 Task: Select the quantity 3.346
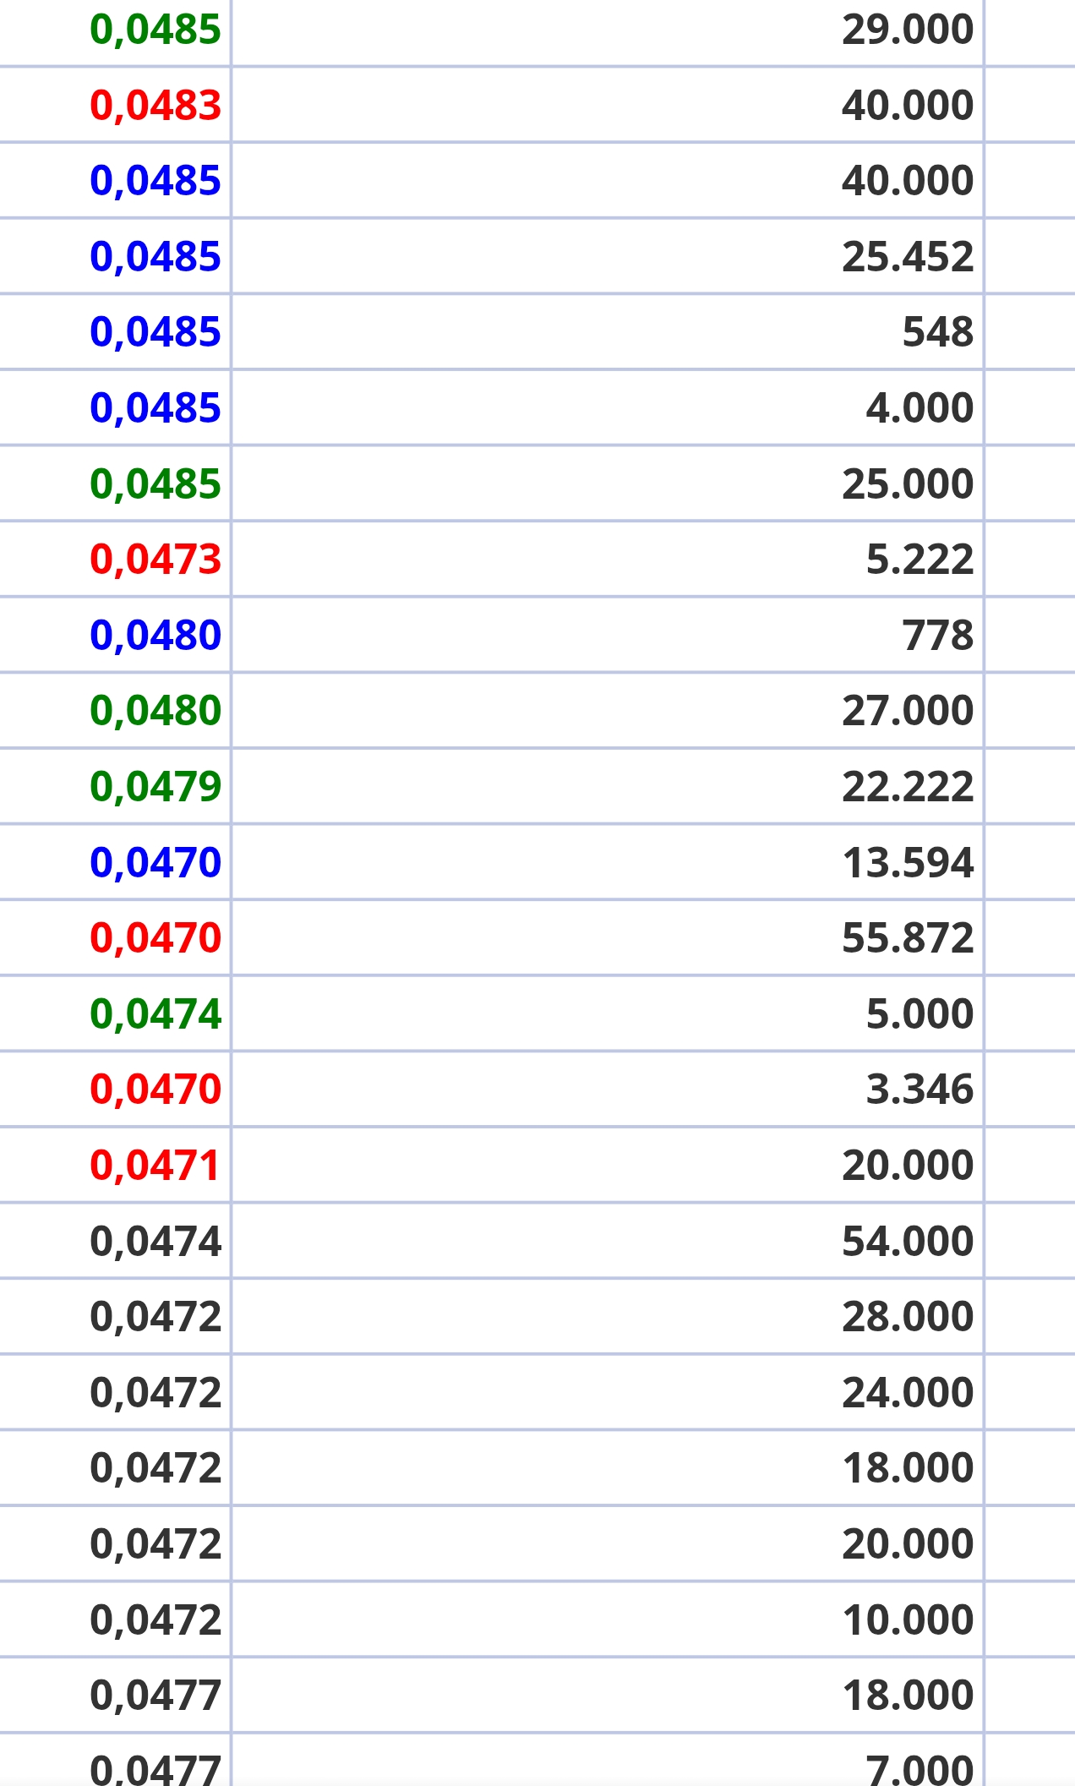pos(920,1089)
